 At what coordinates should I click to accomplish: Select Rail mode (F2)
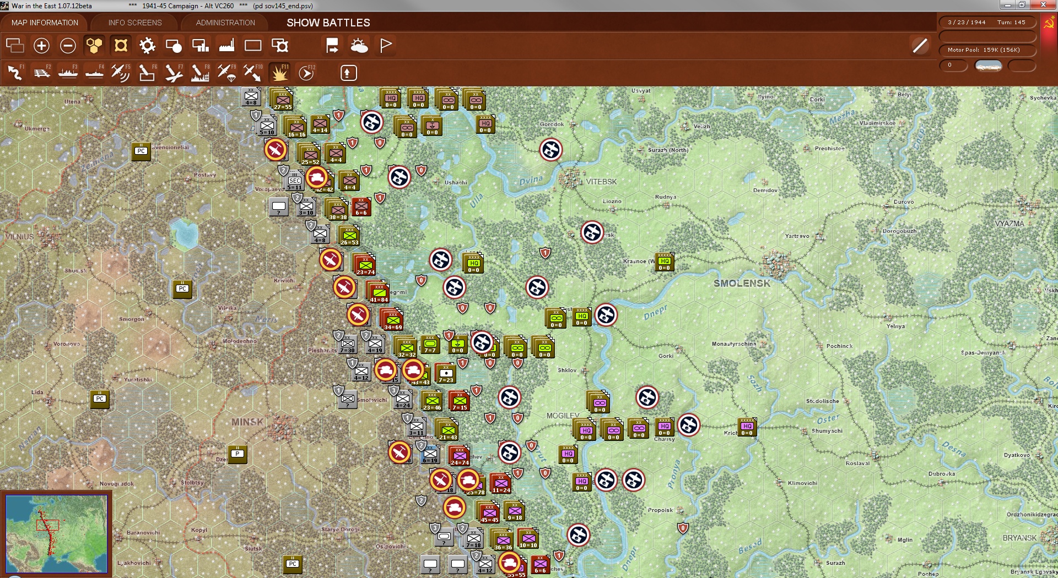(41, 73)
